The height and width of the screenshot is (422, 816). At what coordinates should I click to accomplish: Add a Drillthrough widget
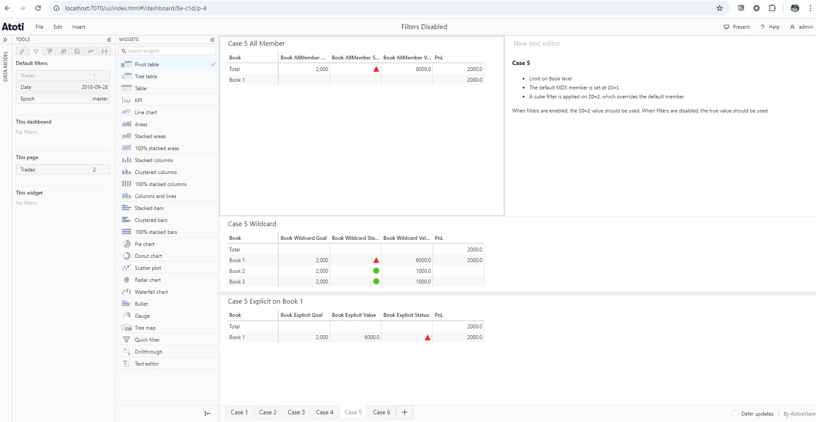click(x=167, y=351)
